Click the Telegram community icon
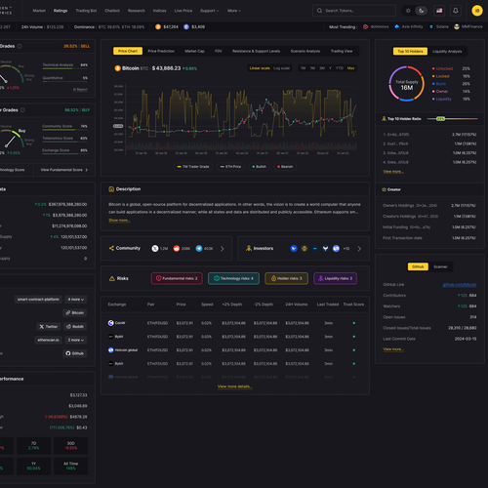The height and width of the screenshot is (488, 488). [199, 249]
